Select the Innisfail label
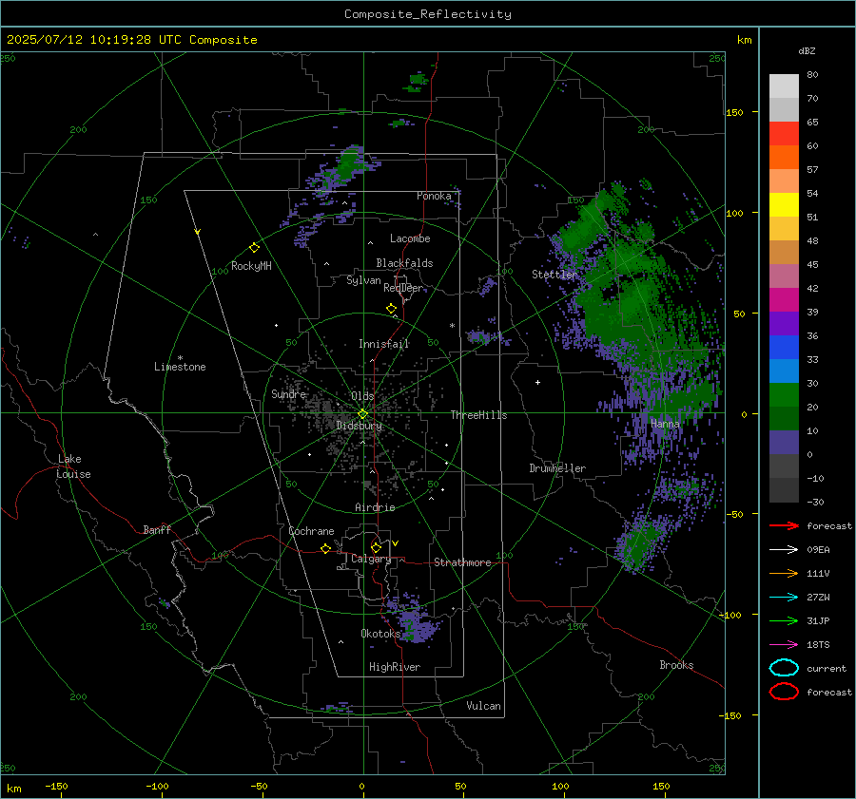The height and width of the screenshot is (799, 856). 384,344
